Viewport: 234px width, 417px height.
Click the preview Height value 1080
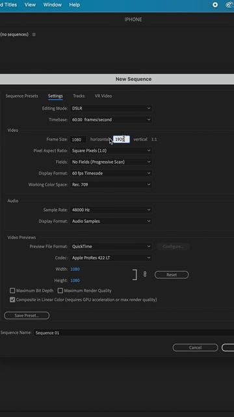pyautogui.click(x=75, y=281)
